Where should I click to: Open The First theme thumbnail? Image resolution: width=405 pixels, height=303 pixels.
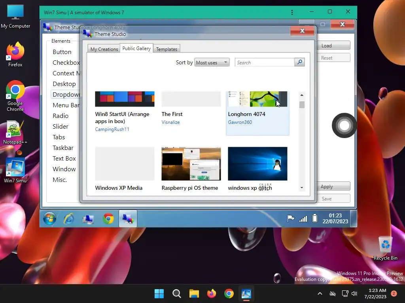click(191, 99)
